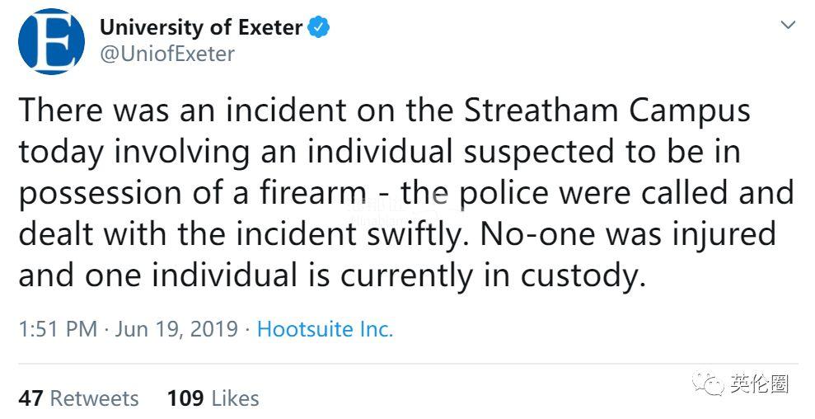This screenshot has height=419, width=815.
Task: View the 109 Likes list
Action: (x=213, y=398)
